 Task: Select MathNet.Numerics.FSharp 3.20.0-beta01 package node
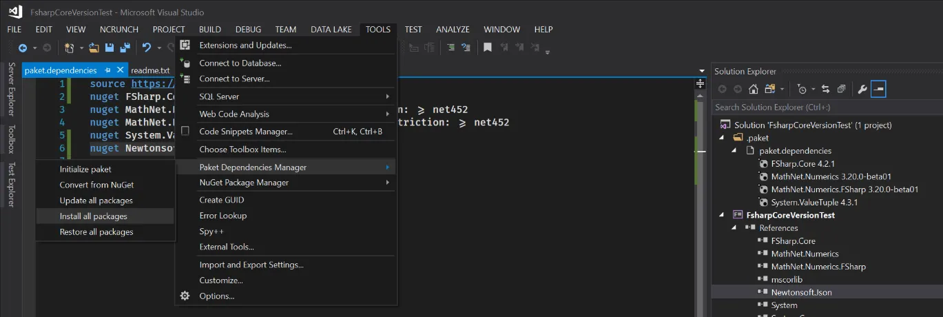click(x=844, y=189)
